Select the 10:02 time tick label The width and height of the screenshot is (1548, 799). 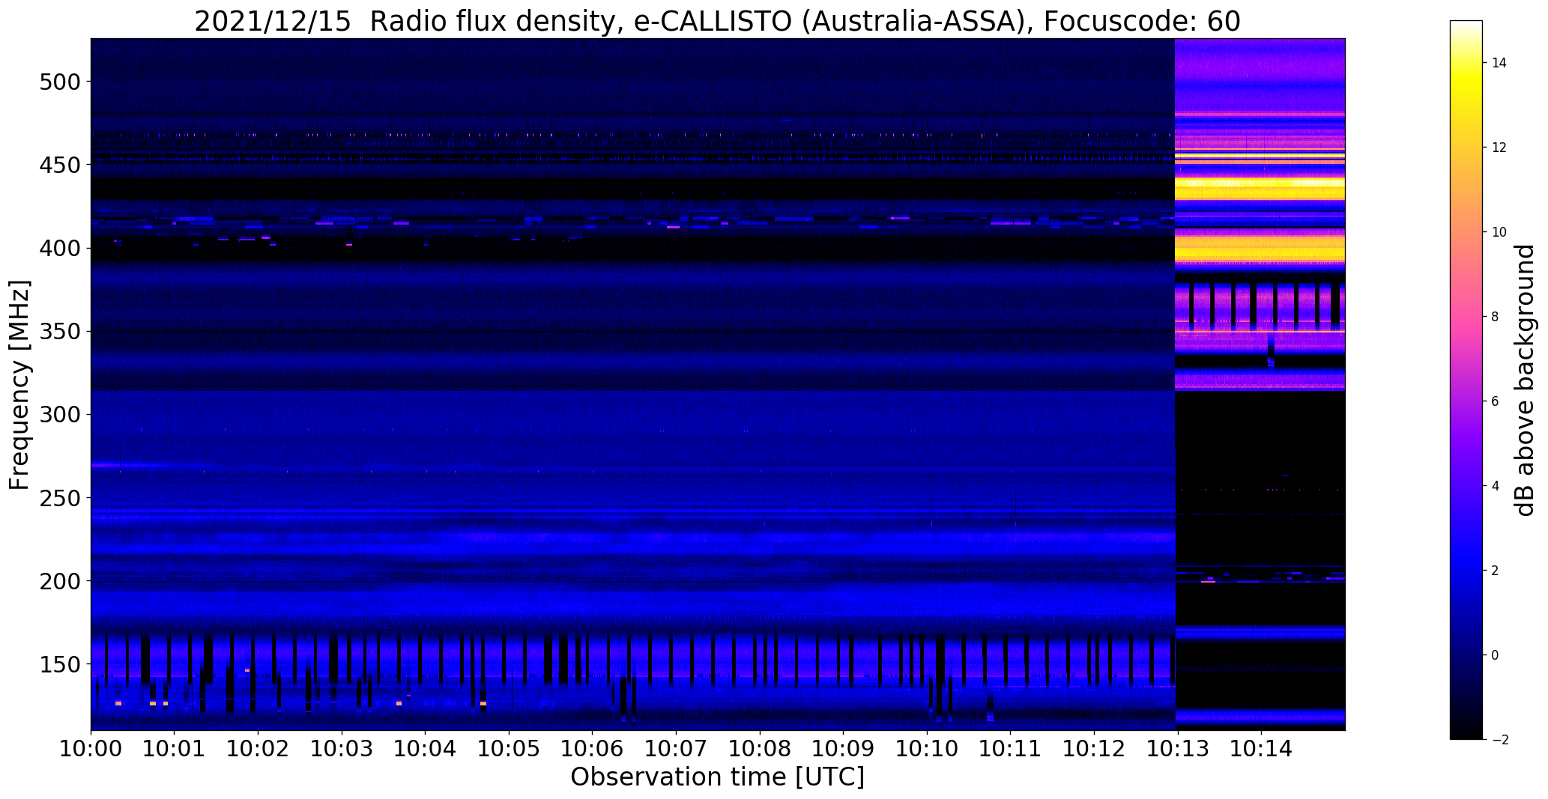[x=258, y=749]
